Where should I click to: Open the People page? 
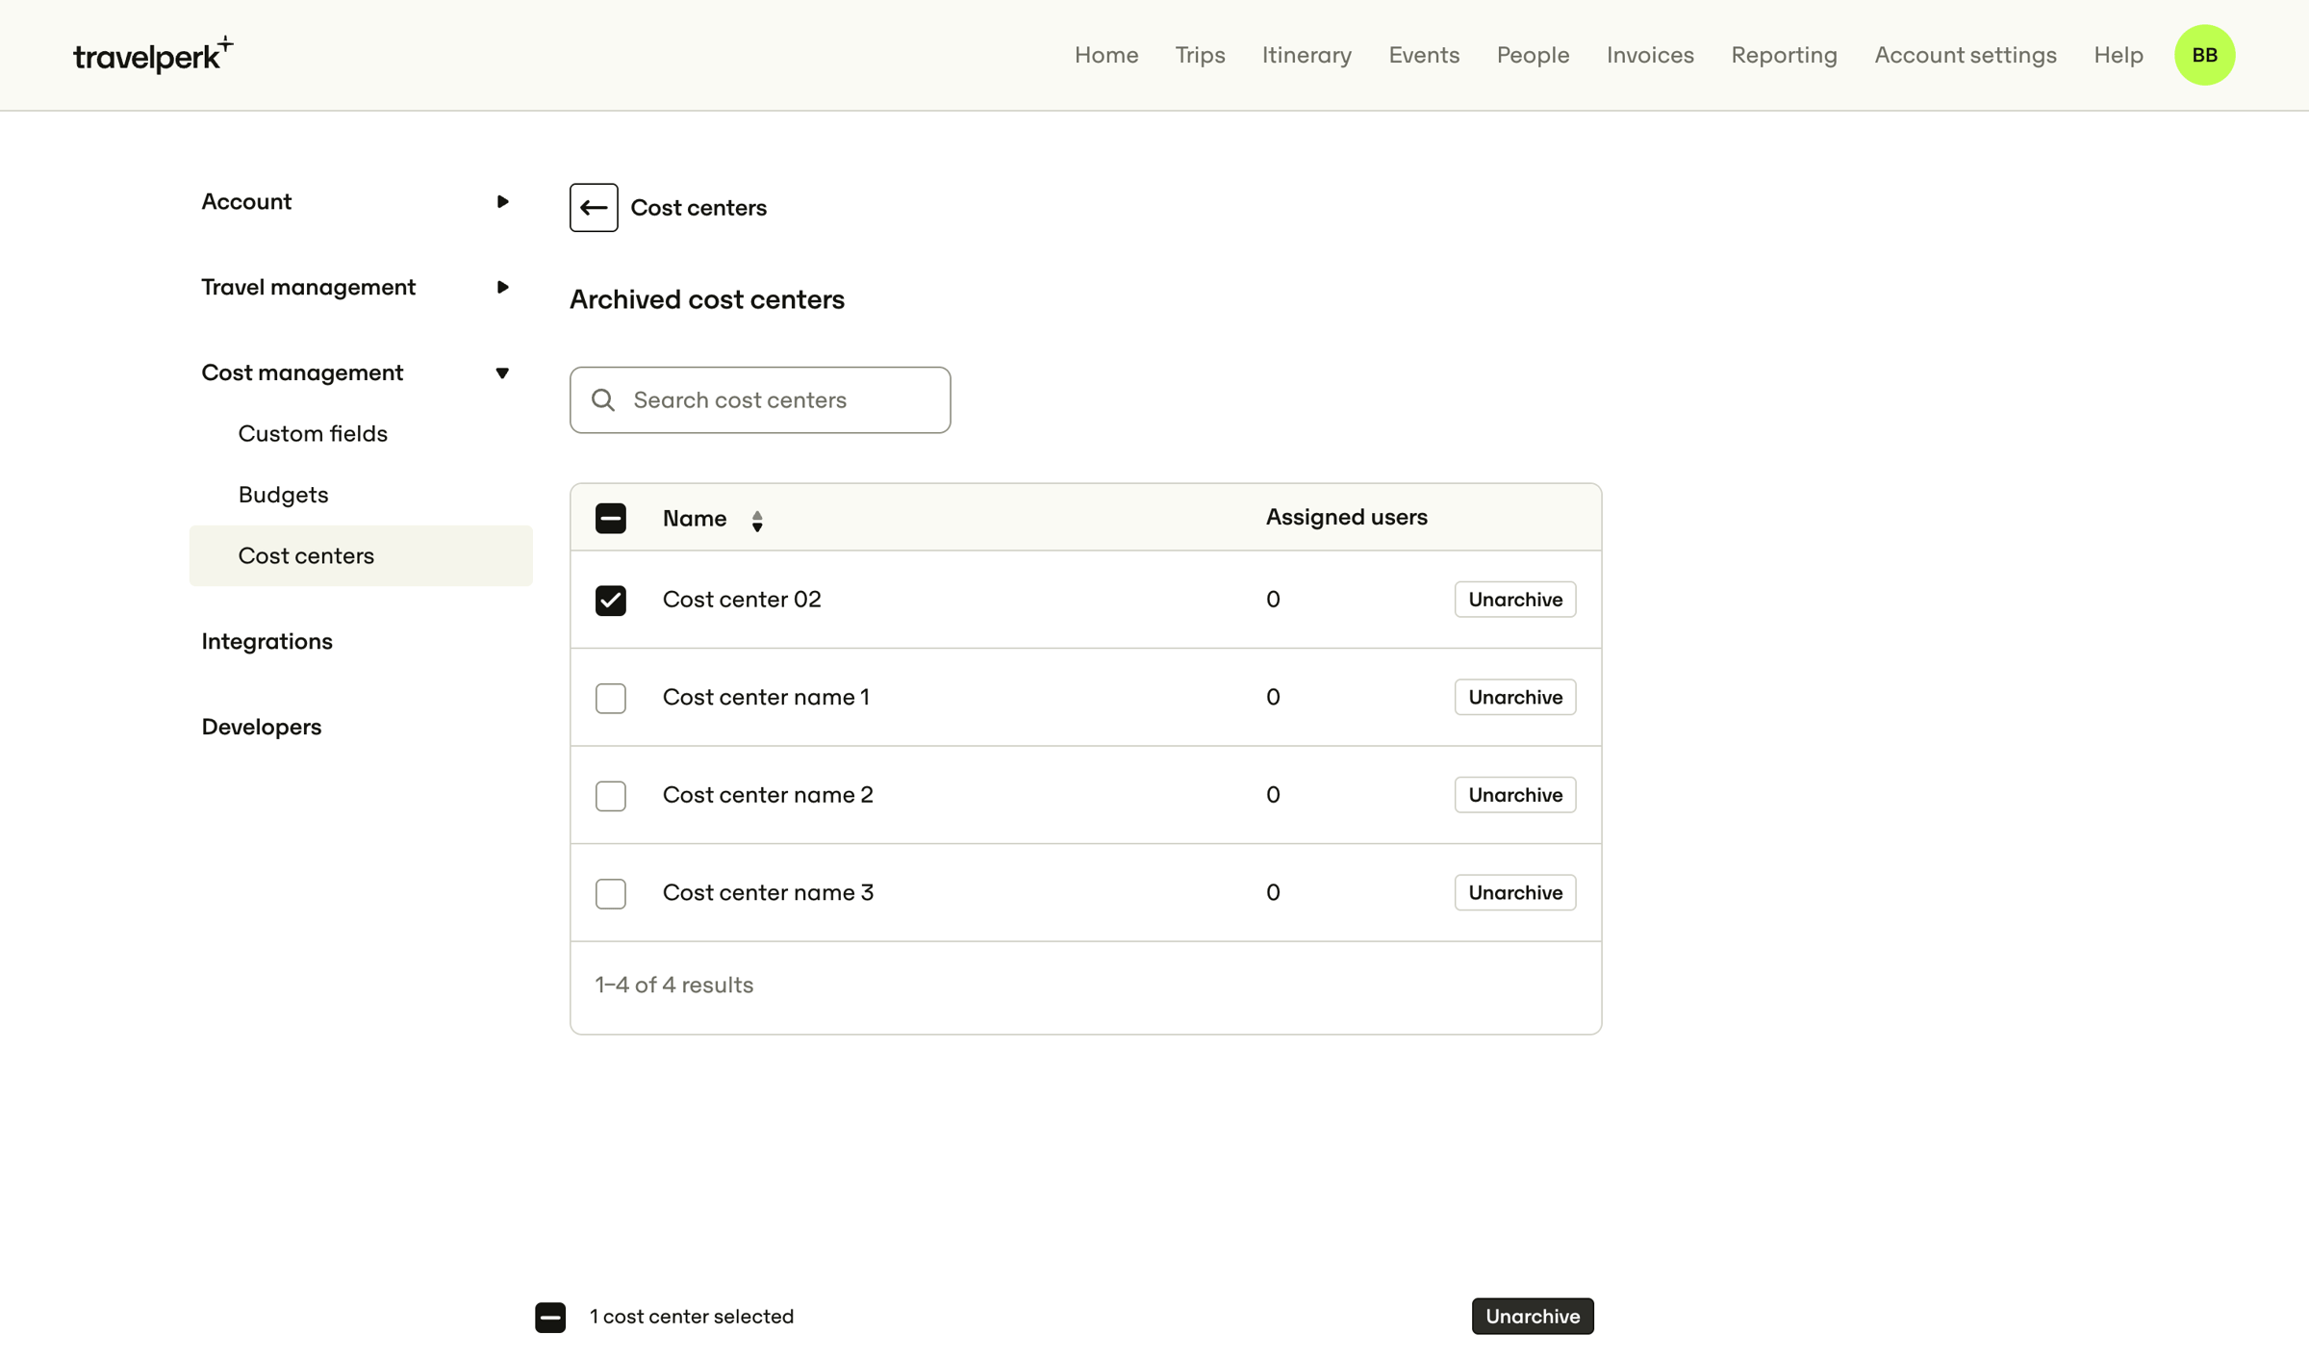click(x=1533, y=55)
